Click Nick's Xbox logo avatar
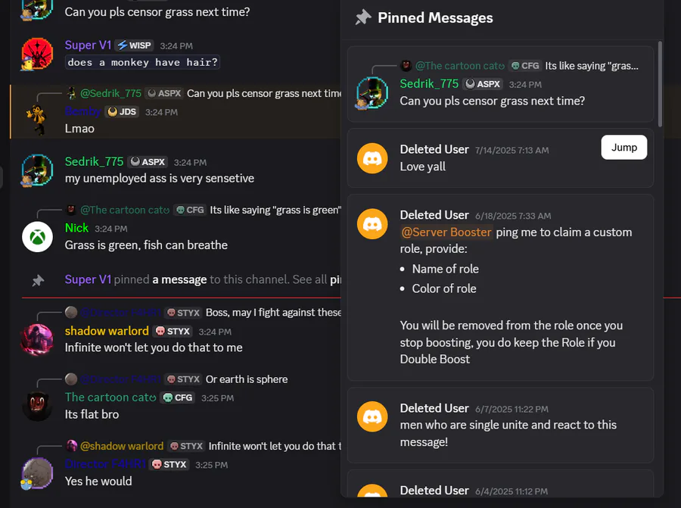Viewport: 681px width, 508px height. click(x=37, y=237)
